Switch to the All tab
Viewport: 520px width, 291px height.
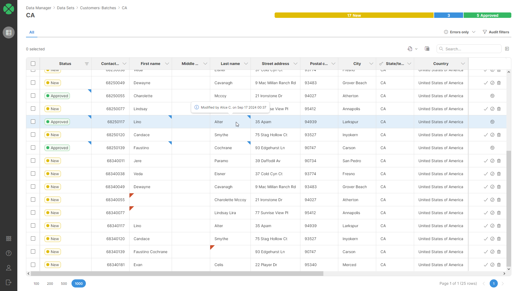tap(31, 32)
